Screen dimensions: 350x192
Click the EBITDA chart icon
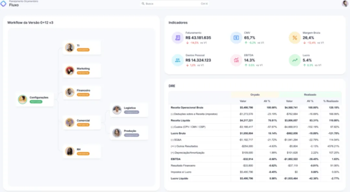[x=236, y=60]
